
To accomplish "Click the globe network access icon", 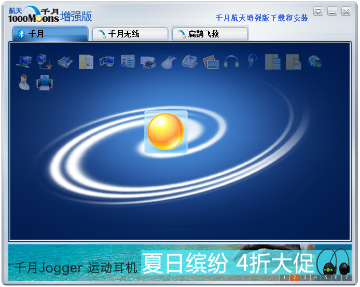I will [314, 62].
